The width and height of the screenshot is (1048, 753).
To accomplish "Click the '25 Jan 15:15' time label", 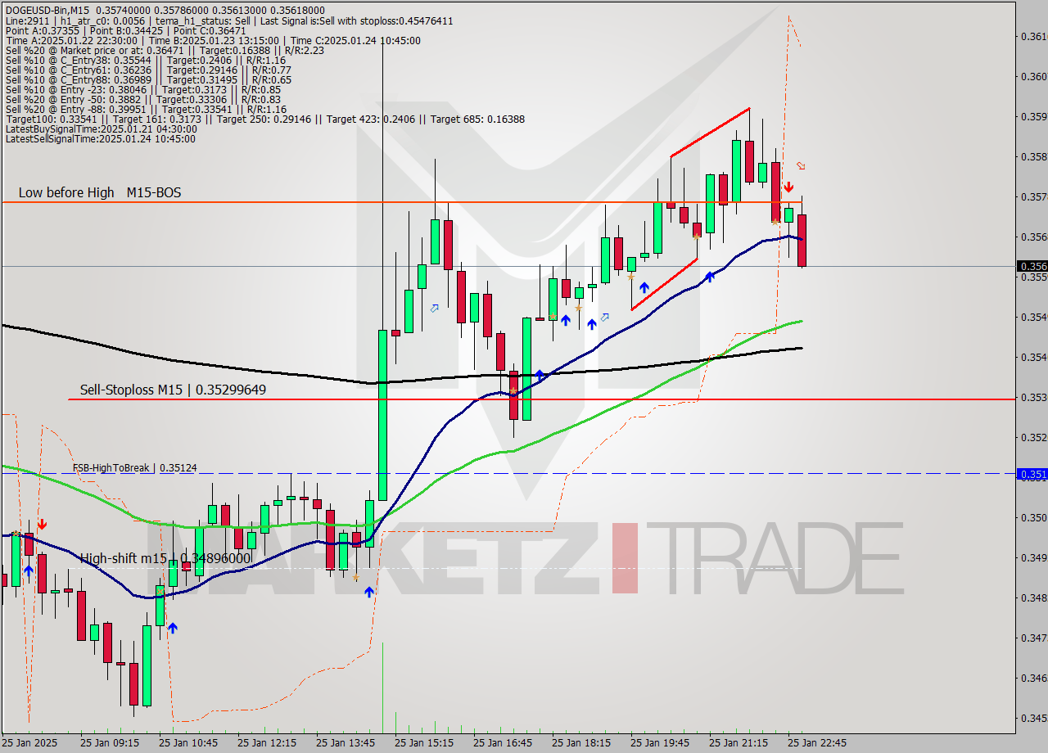I will pyautogui.click(x=424, y=743).
